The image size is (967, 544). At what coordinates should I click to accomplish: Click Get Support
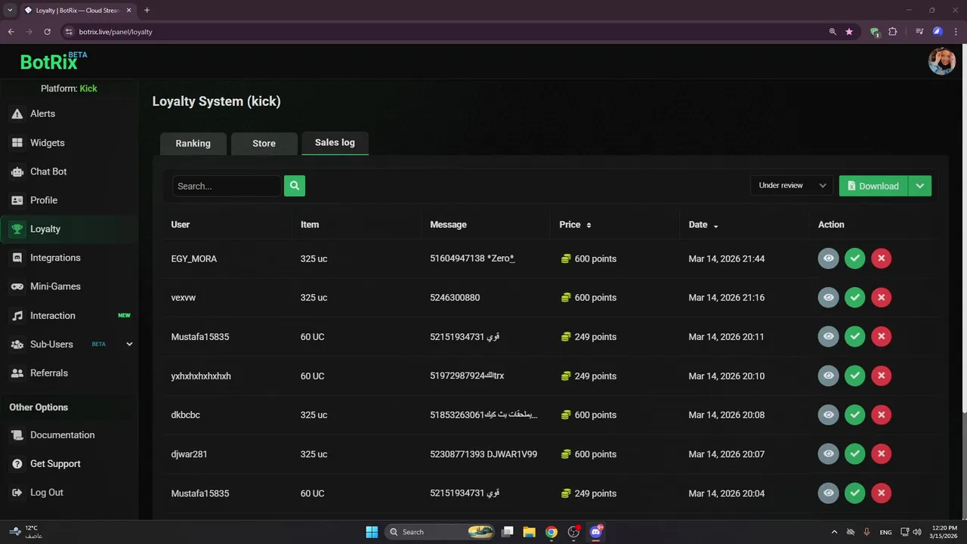click(x=55, y=464)
